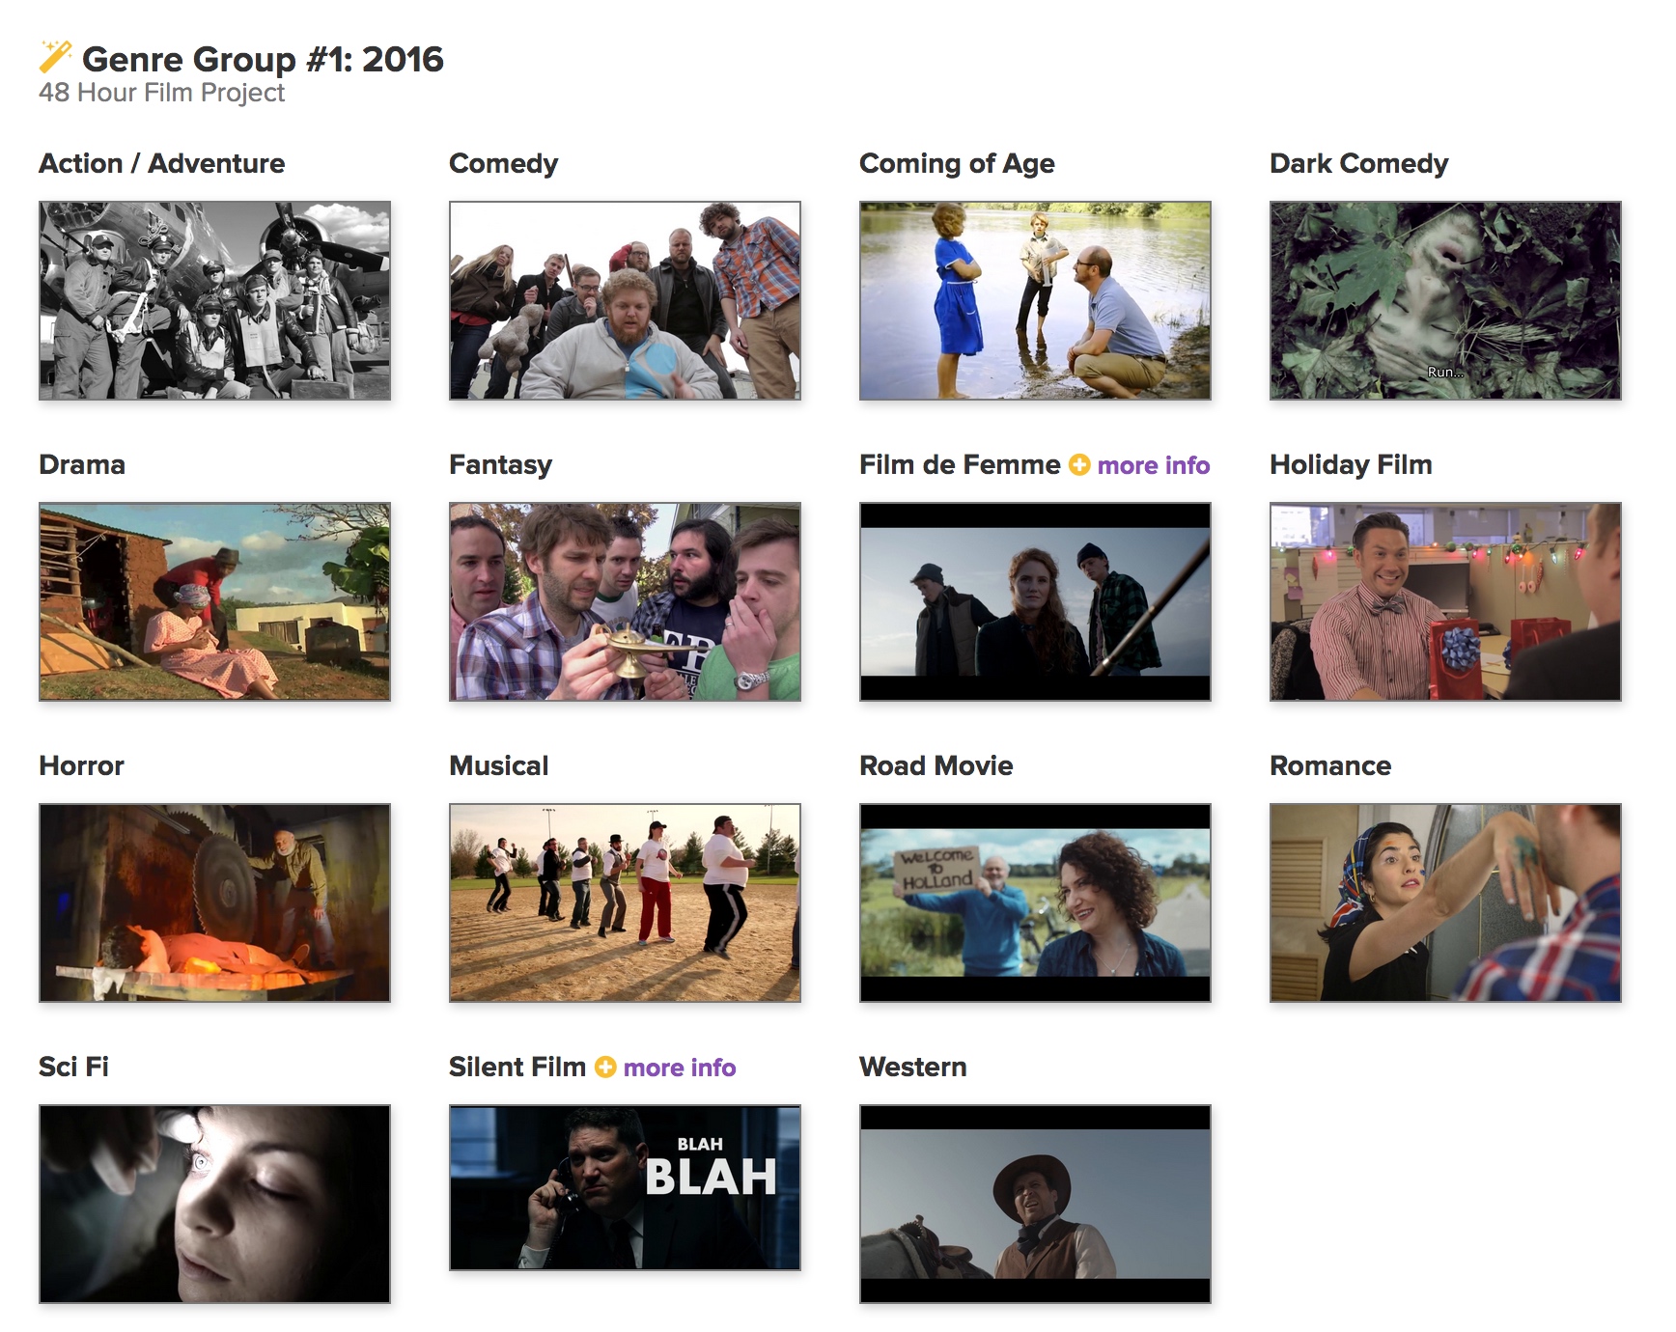Screen dimensions: 1676x1332
Task: Select the Drama film thumbnail
Action: pos(214,601)
